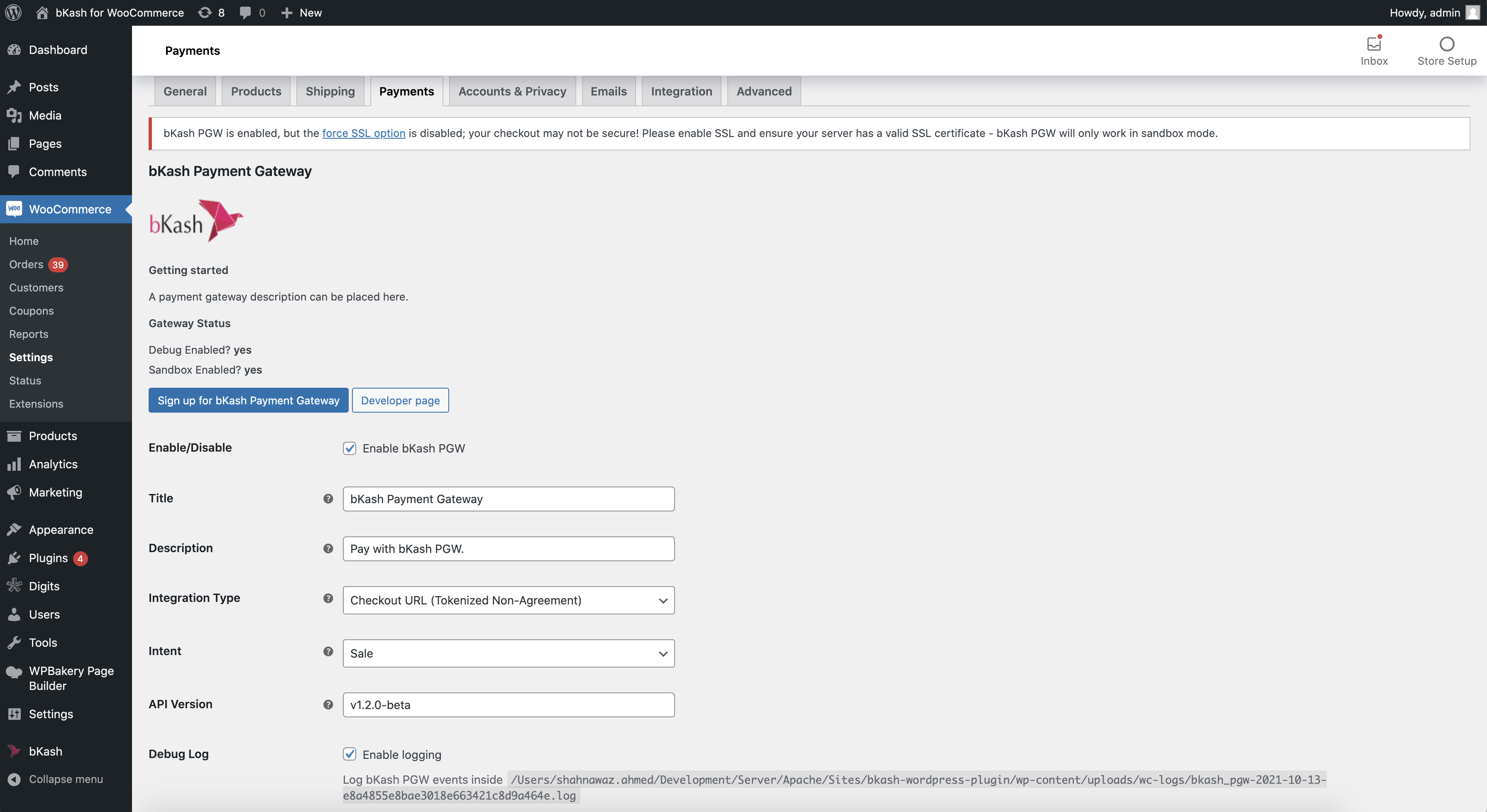This screenshot has width=1487, height=812.
Task: Click the Title input field
Action: (x=508, y=498)
